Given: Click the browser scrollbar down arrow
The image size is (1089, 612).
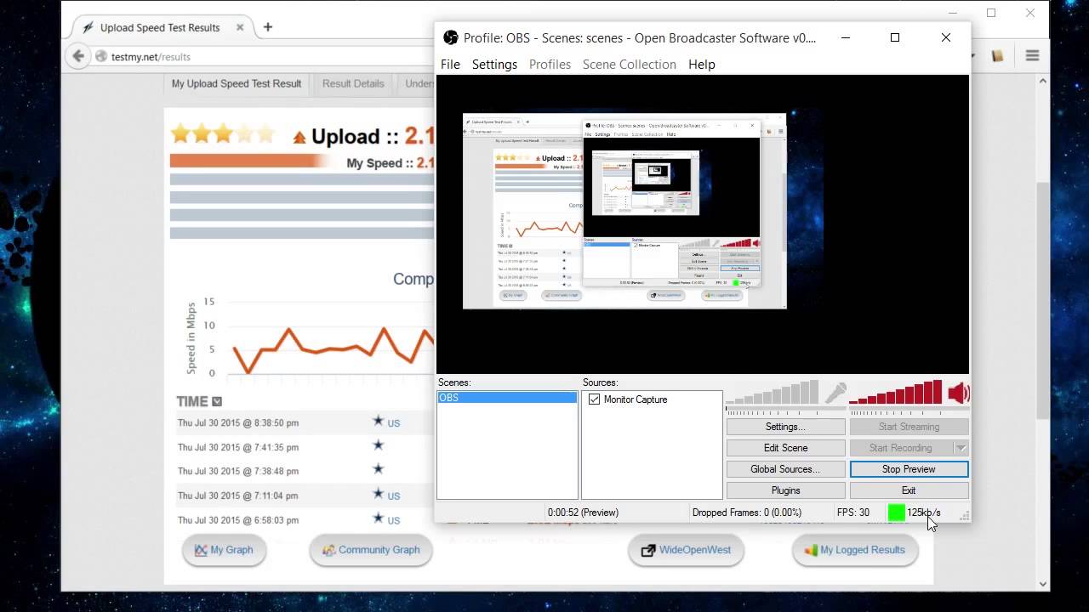Looking at the screenshot, I should (1043, 585).
